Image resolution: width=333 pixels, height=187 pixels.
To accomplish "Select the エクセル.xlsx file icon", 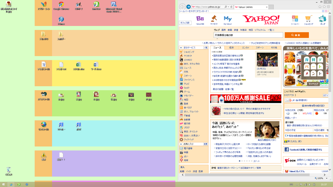I will tap(79, 66).
